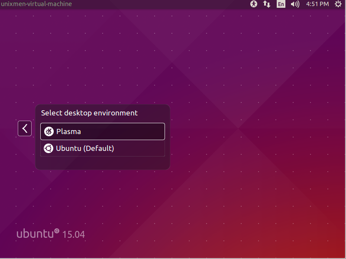Go back using the left arrow button
The height and width of the screenshot is (259, 346).
pos(25,128)
